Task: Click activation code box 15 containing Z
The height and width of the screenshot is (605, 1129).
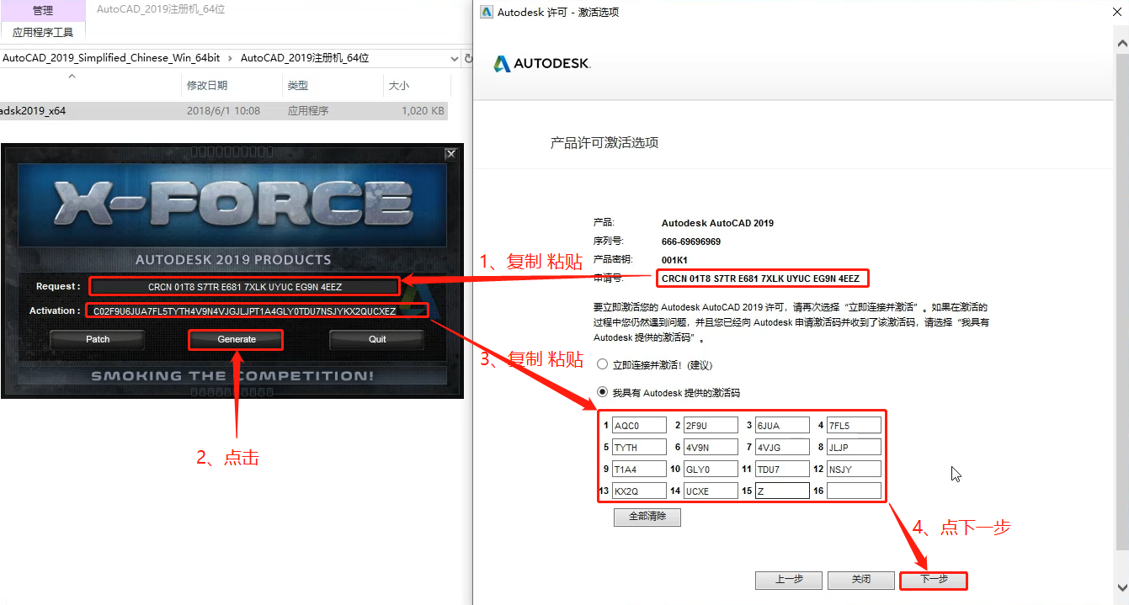Action: coord(782,491)
